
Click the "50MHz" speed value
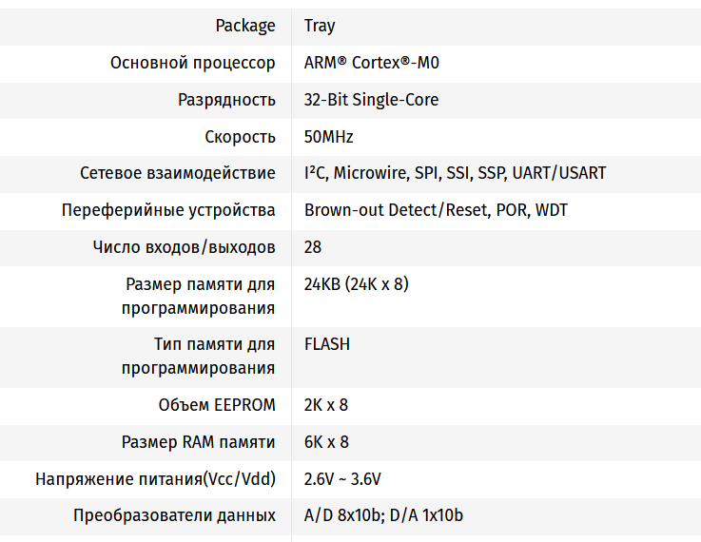click(x=328, y=137)
